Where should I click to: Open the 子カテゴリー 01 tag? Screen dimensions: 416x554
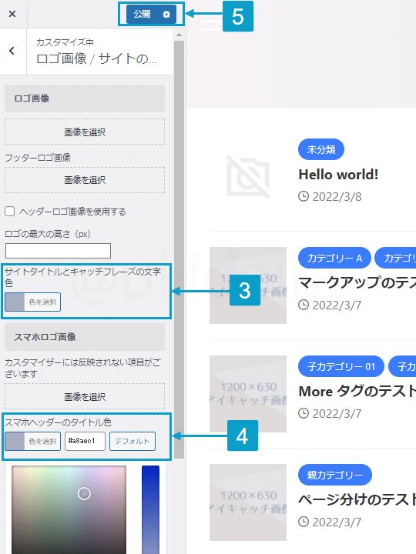tap(341, 366)
